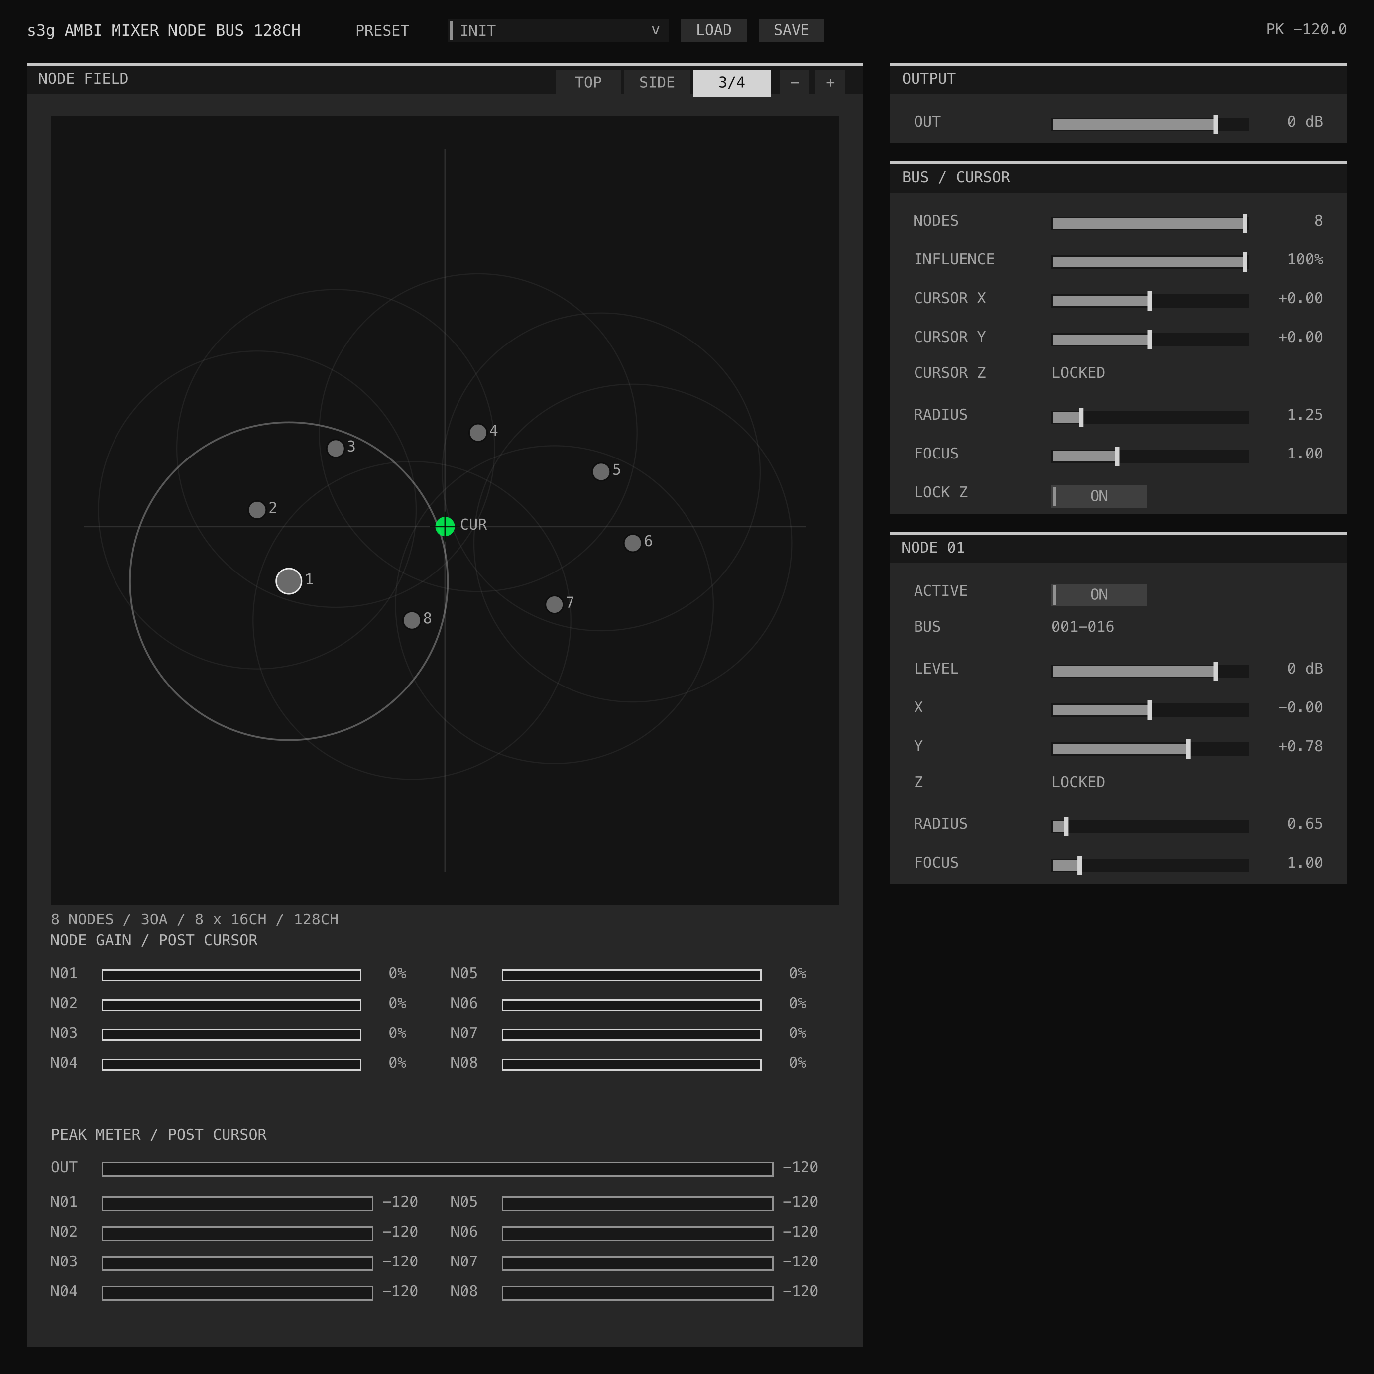
Task: Adjust the Bus/Cursor RADIUS slider
Action: pyautogui.click(x=1150, y=418)
